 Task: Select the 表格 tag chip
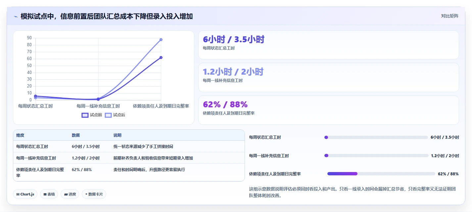(49, 194)
